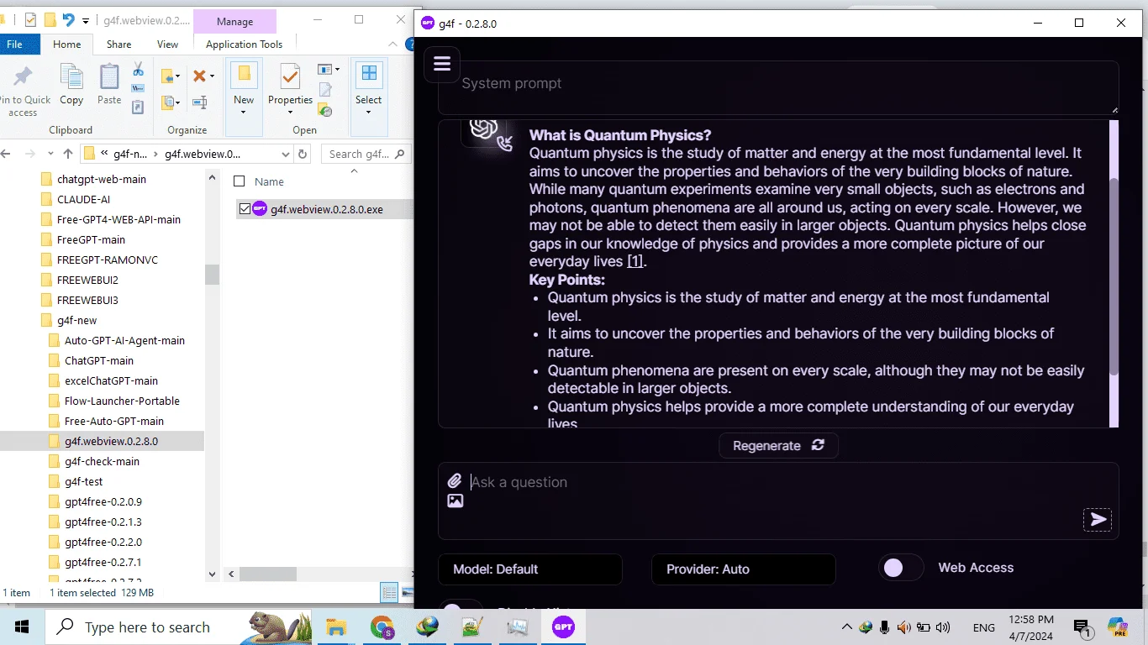Select the CLAUDE-AI folder in tree
Image resolution: width=1148 pixels, height=645 pixels.
tap(83, 199)
